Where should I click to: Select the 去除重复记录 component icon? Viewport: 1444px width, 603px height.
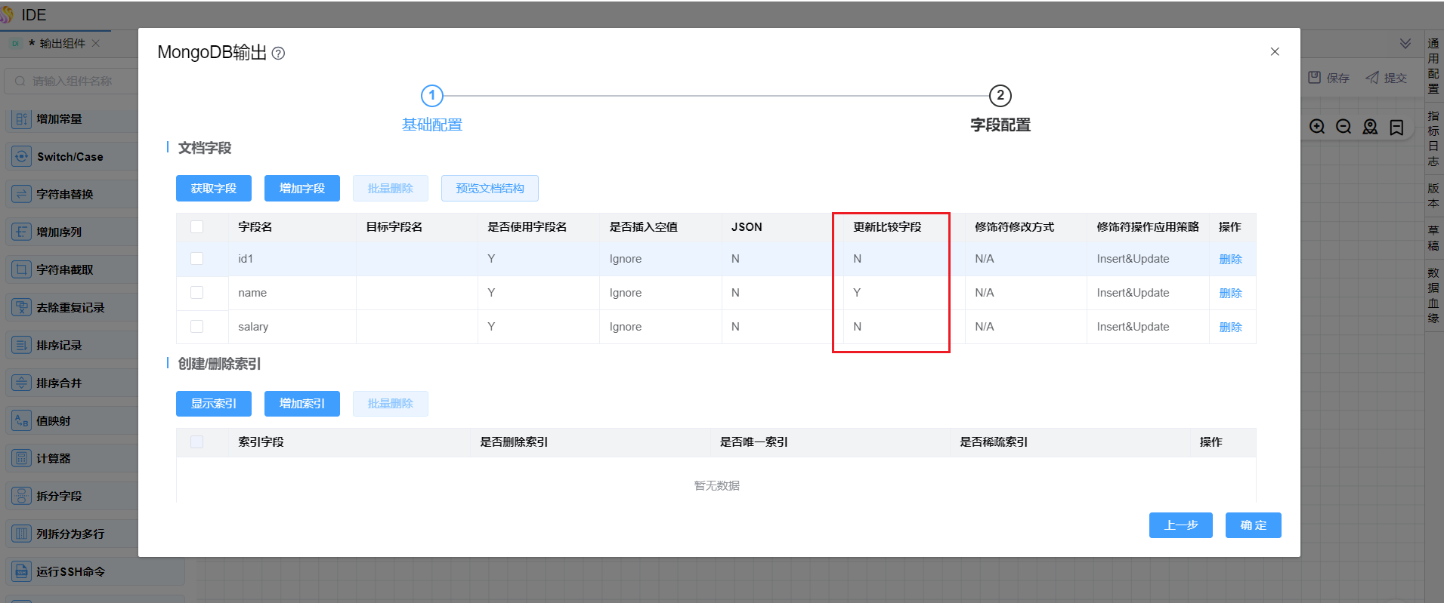point(21,307)
